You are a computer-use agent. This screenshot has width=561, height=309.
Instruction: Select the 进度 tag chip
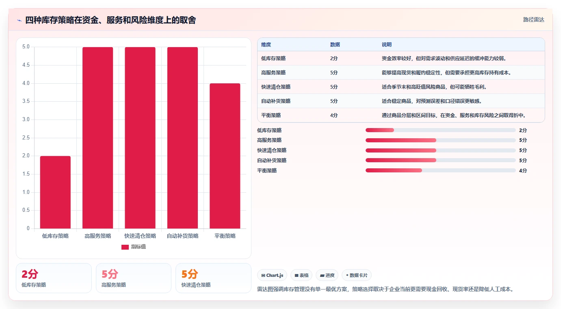pyautogui.click(x=327, y=275)
